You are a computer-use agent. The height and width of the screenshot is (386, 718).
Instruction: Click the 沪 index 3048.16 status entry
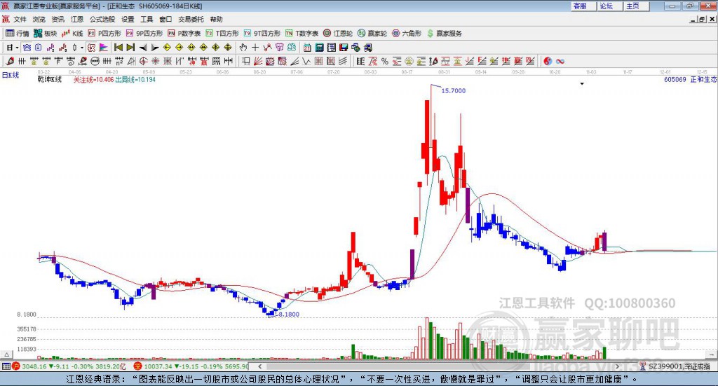click(x=69, y=366)
